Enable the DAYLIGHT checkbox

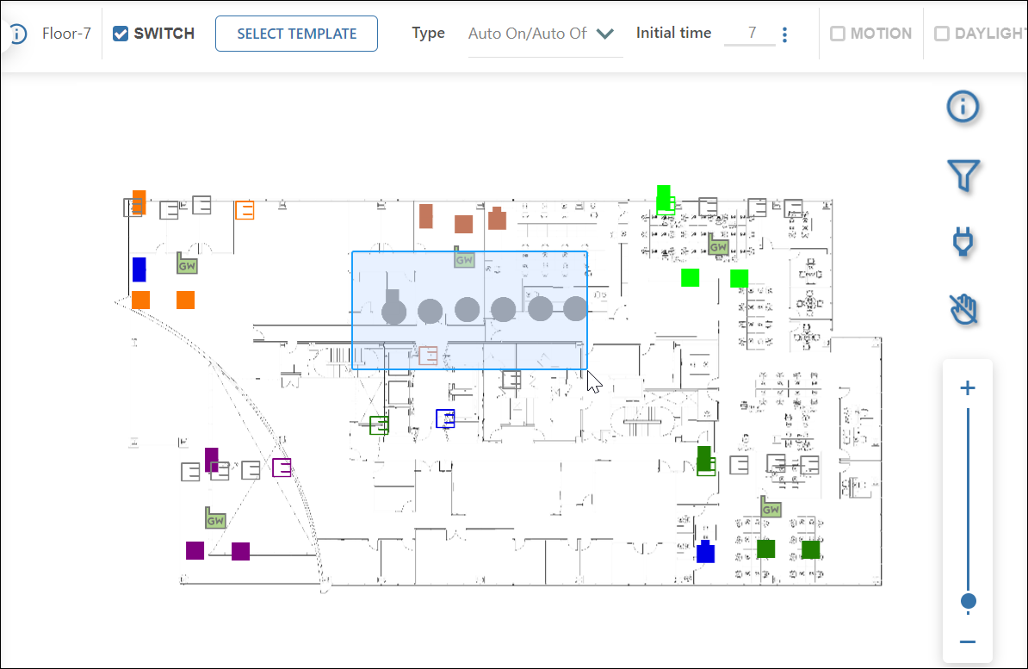pos(942,34)
